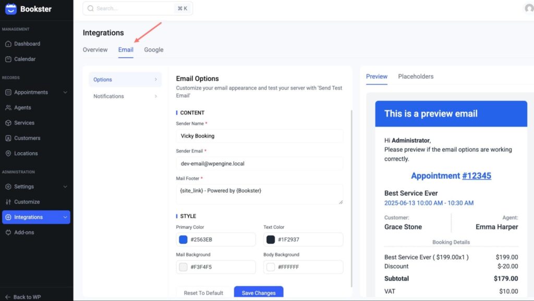The image size is (534, 301).
Task: Go to Dashboard in sidebar
Action: [37, 44]
